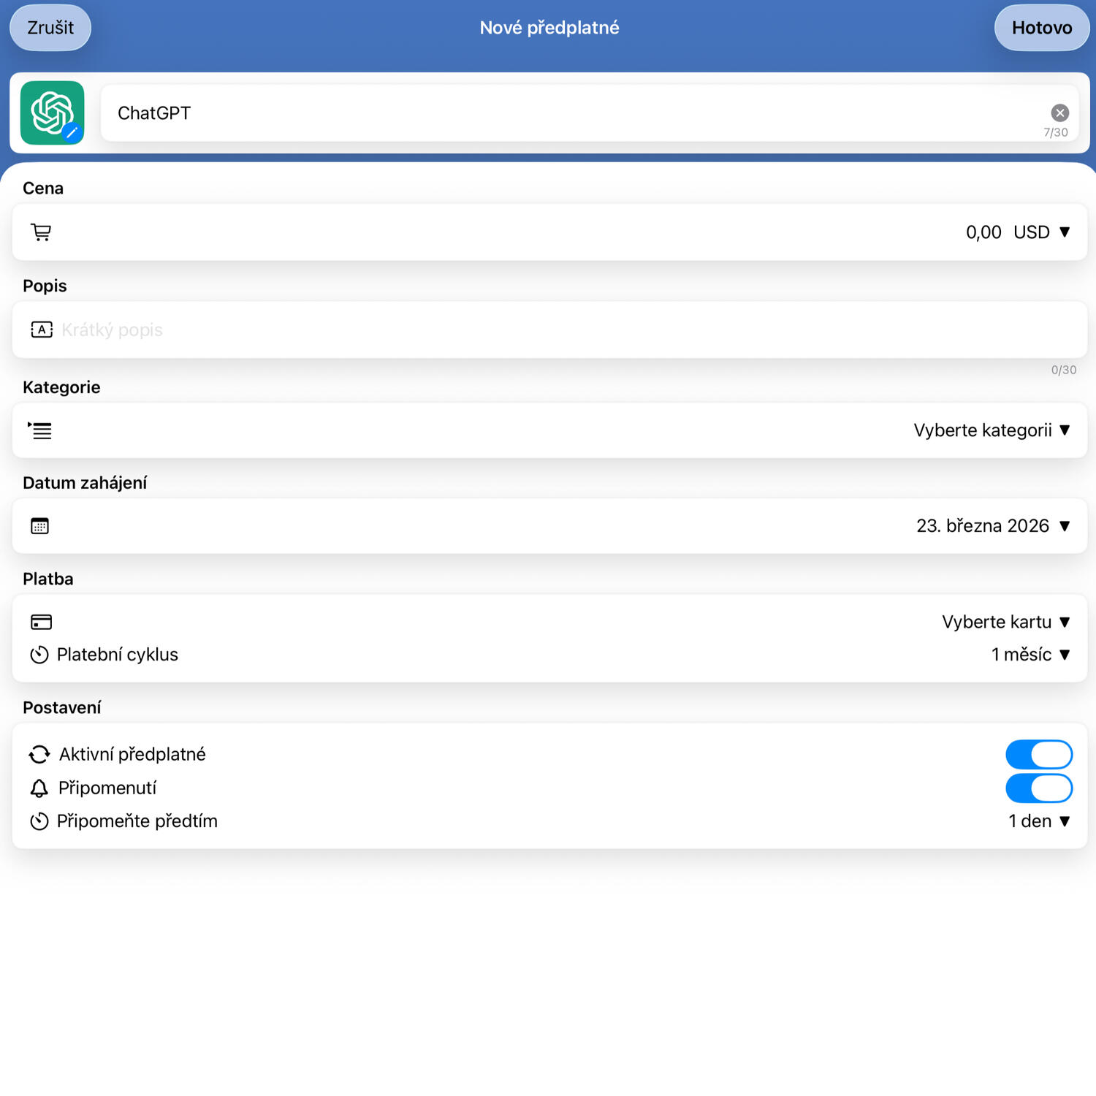Click the credit card payment icon
This screenshot has width=1096, height=1096.
pos(41,622)
